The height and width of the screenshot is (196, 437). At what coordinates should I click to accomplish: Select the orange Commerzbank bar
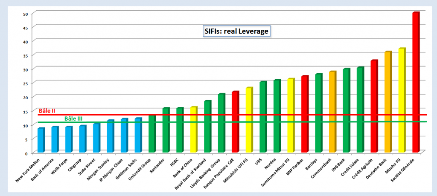(333, 112)
